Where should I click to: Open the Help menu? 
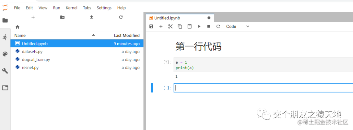click(x=121, y=8)
